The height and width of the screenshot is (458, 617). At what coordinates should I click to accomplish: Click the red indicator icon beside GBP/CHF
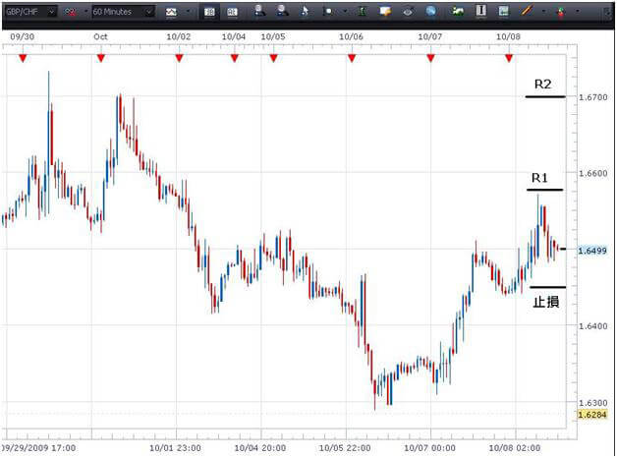click(x=71, y=12)
